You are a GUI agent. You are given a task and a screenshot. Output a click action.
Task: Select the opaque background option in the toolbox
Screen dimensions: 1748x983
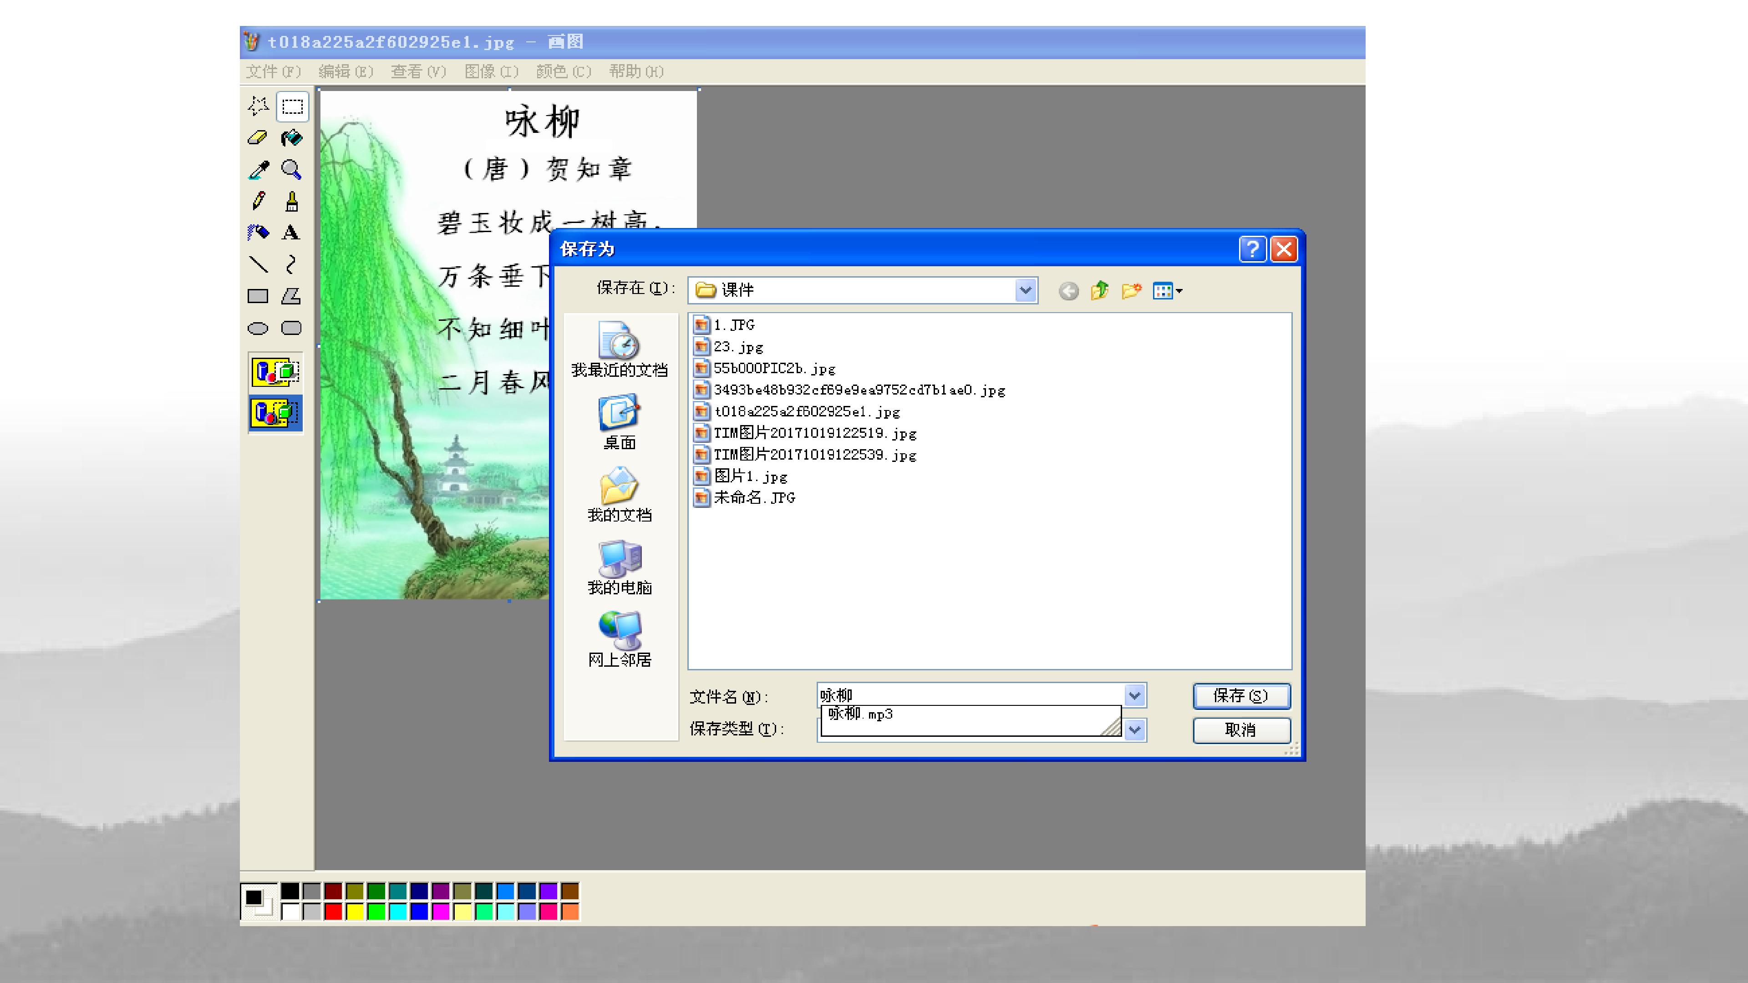[x=275, y=372]
